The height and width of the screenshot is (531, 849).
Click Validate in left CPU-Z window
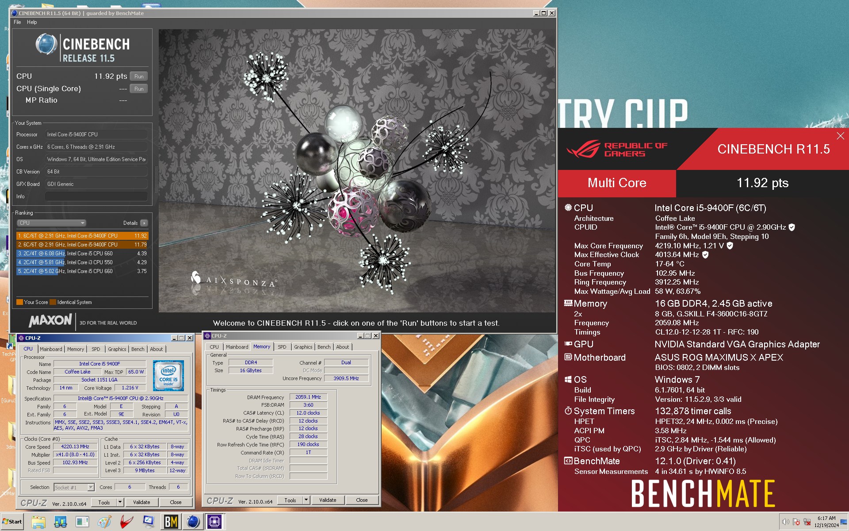click(x=141, y=502)
